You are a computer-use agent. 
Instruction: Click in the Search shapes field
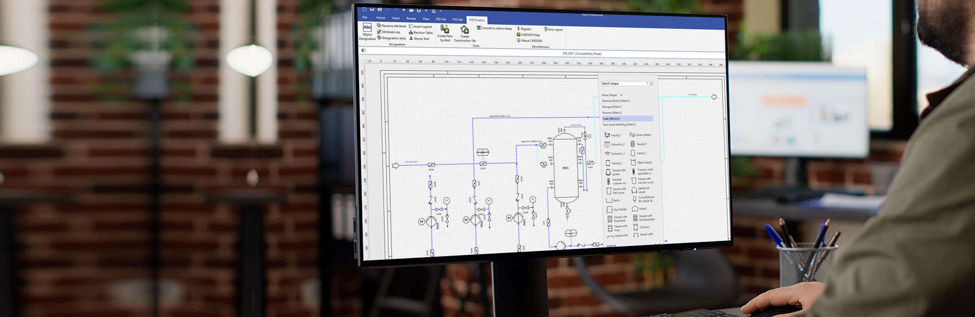point(623,84)
